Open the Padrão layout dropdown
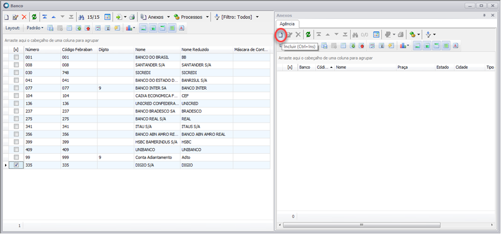This screenshot has height=234, width=501. (35, 28)
